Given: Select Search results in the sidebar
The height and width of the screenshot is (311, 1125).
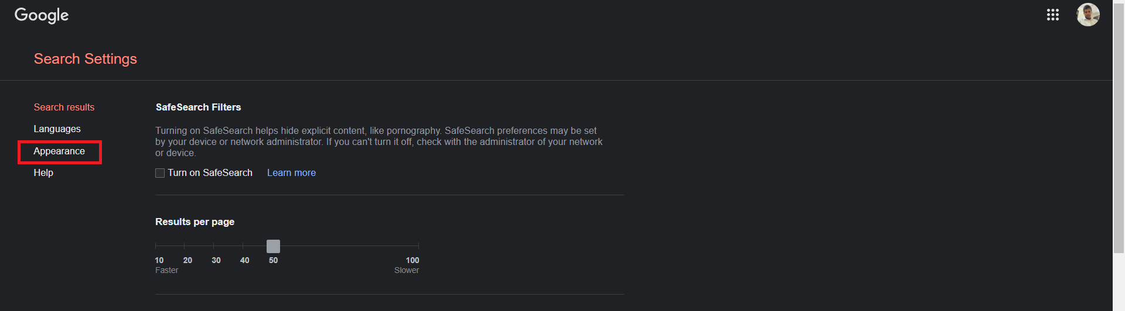Looking at the screenshot, I should point(64,108).
